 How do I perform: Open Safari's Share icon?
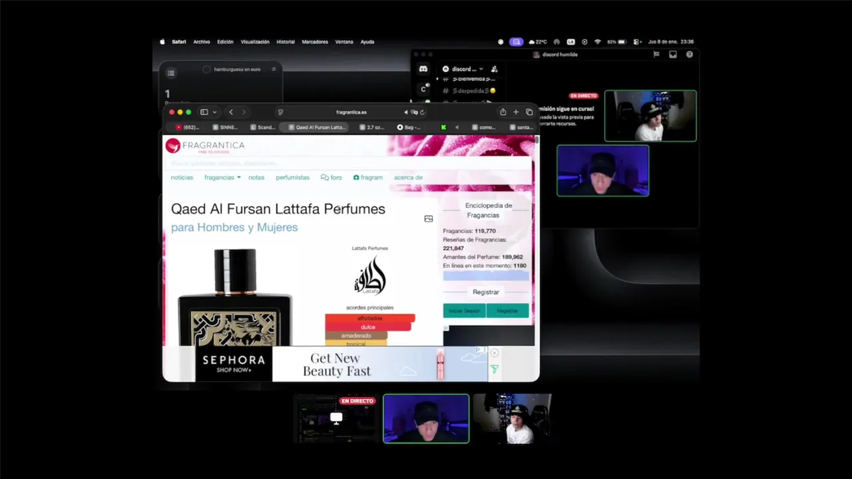(x=503, y=112)
